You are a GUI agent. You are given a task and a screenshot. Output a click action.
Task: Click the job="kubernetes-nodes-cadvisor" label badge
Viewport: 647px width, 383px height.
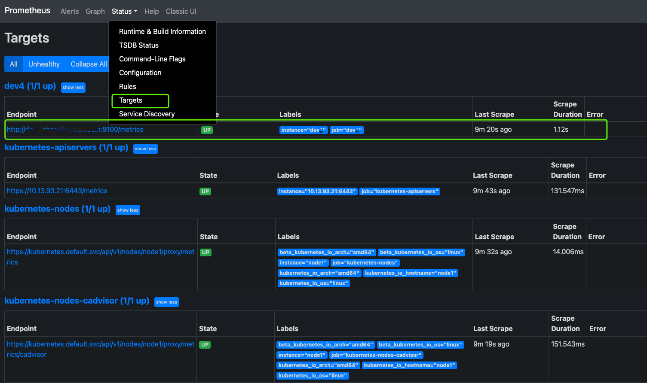point(376,355)
